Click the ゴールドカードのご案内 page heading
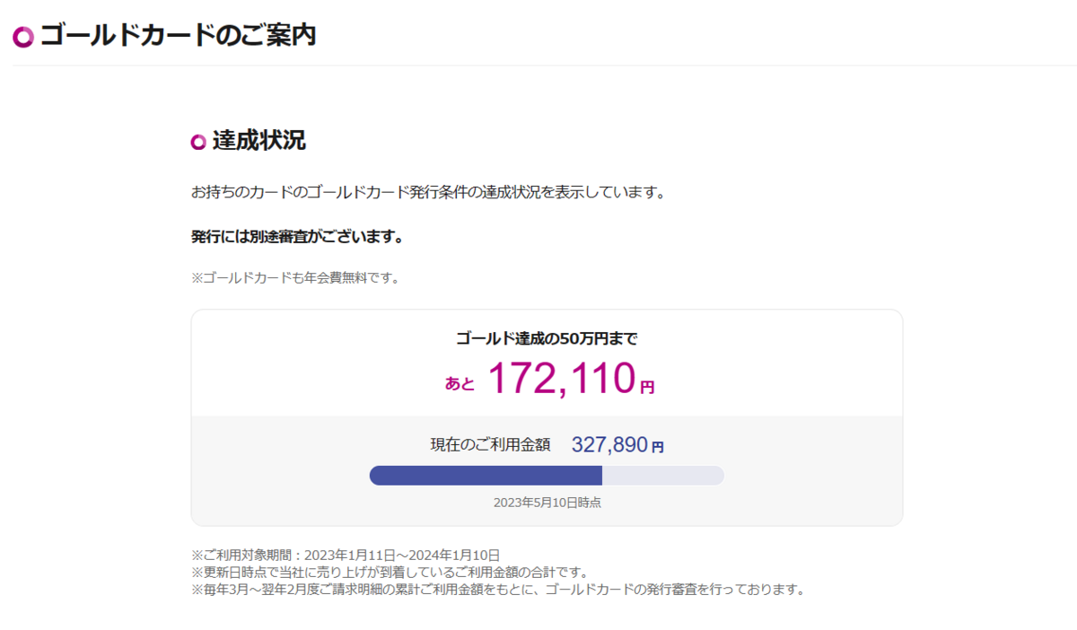The width and height of the screenshot is (1077, 630). tap(178, 36)
